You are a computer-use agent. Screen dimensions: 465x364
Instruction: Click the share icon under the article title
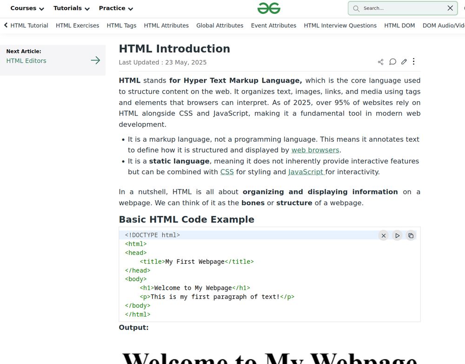(x=380, y=61)
